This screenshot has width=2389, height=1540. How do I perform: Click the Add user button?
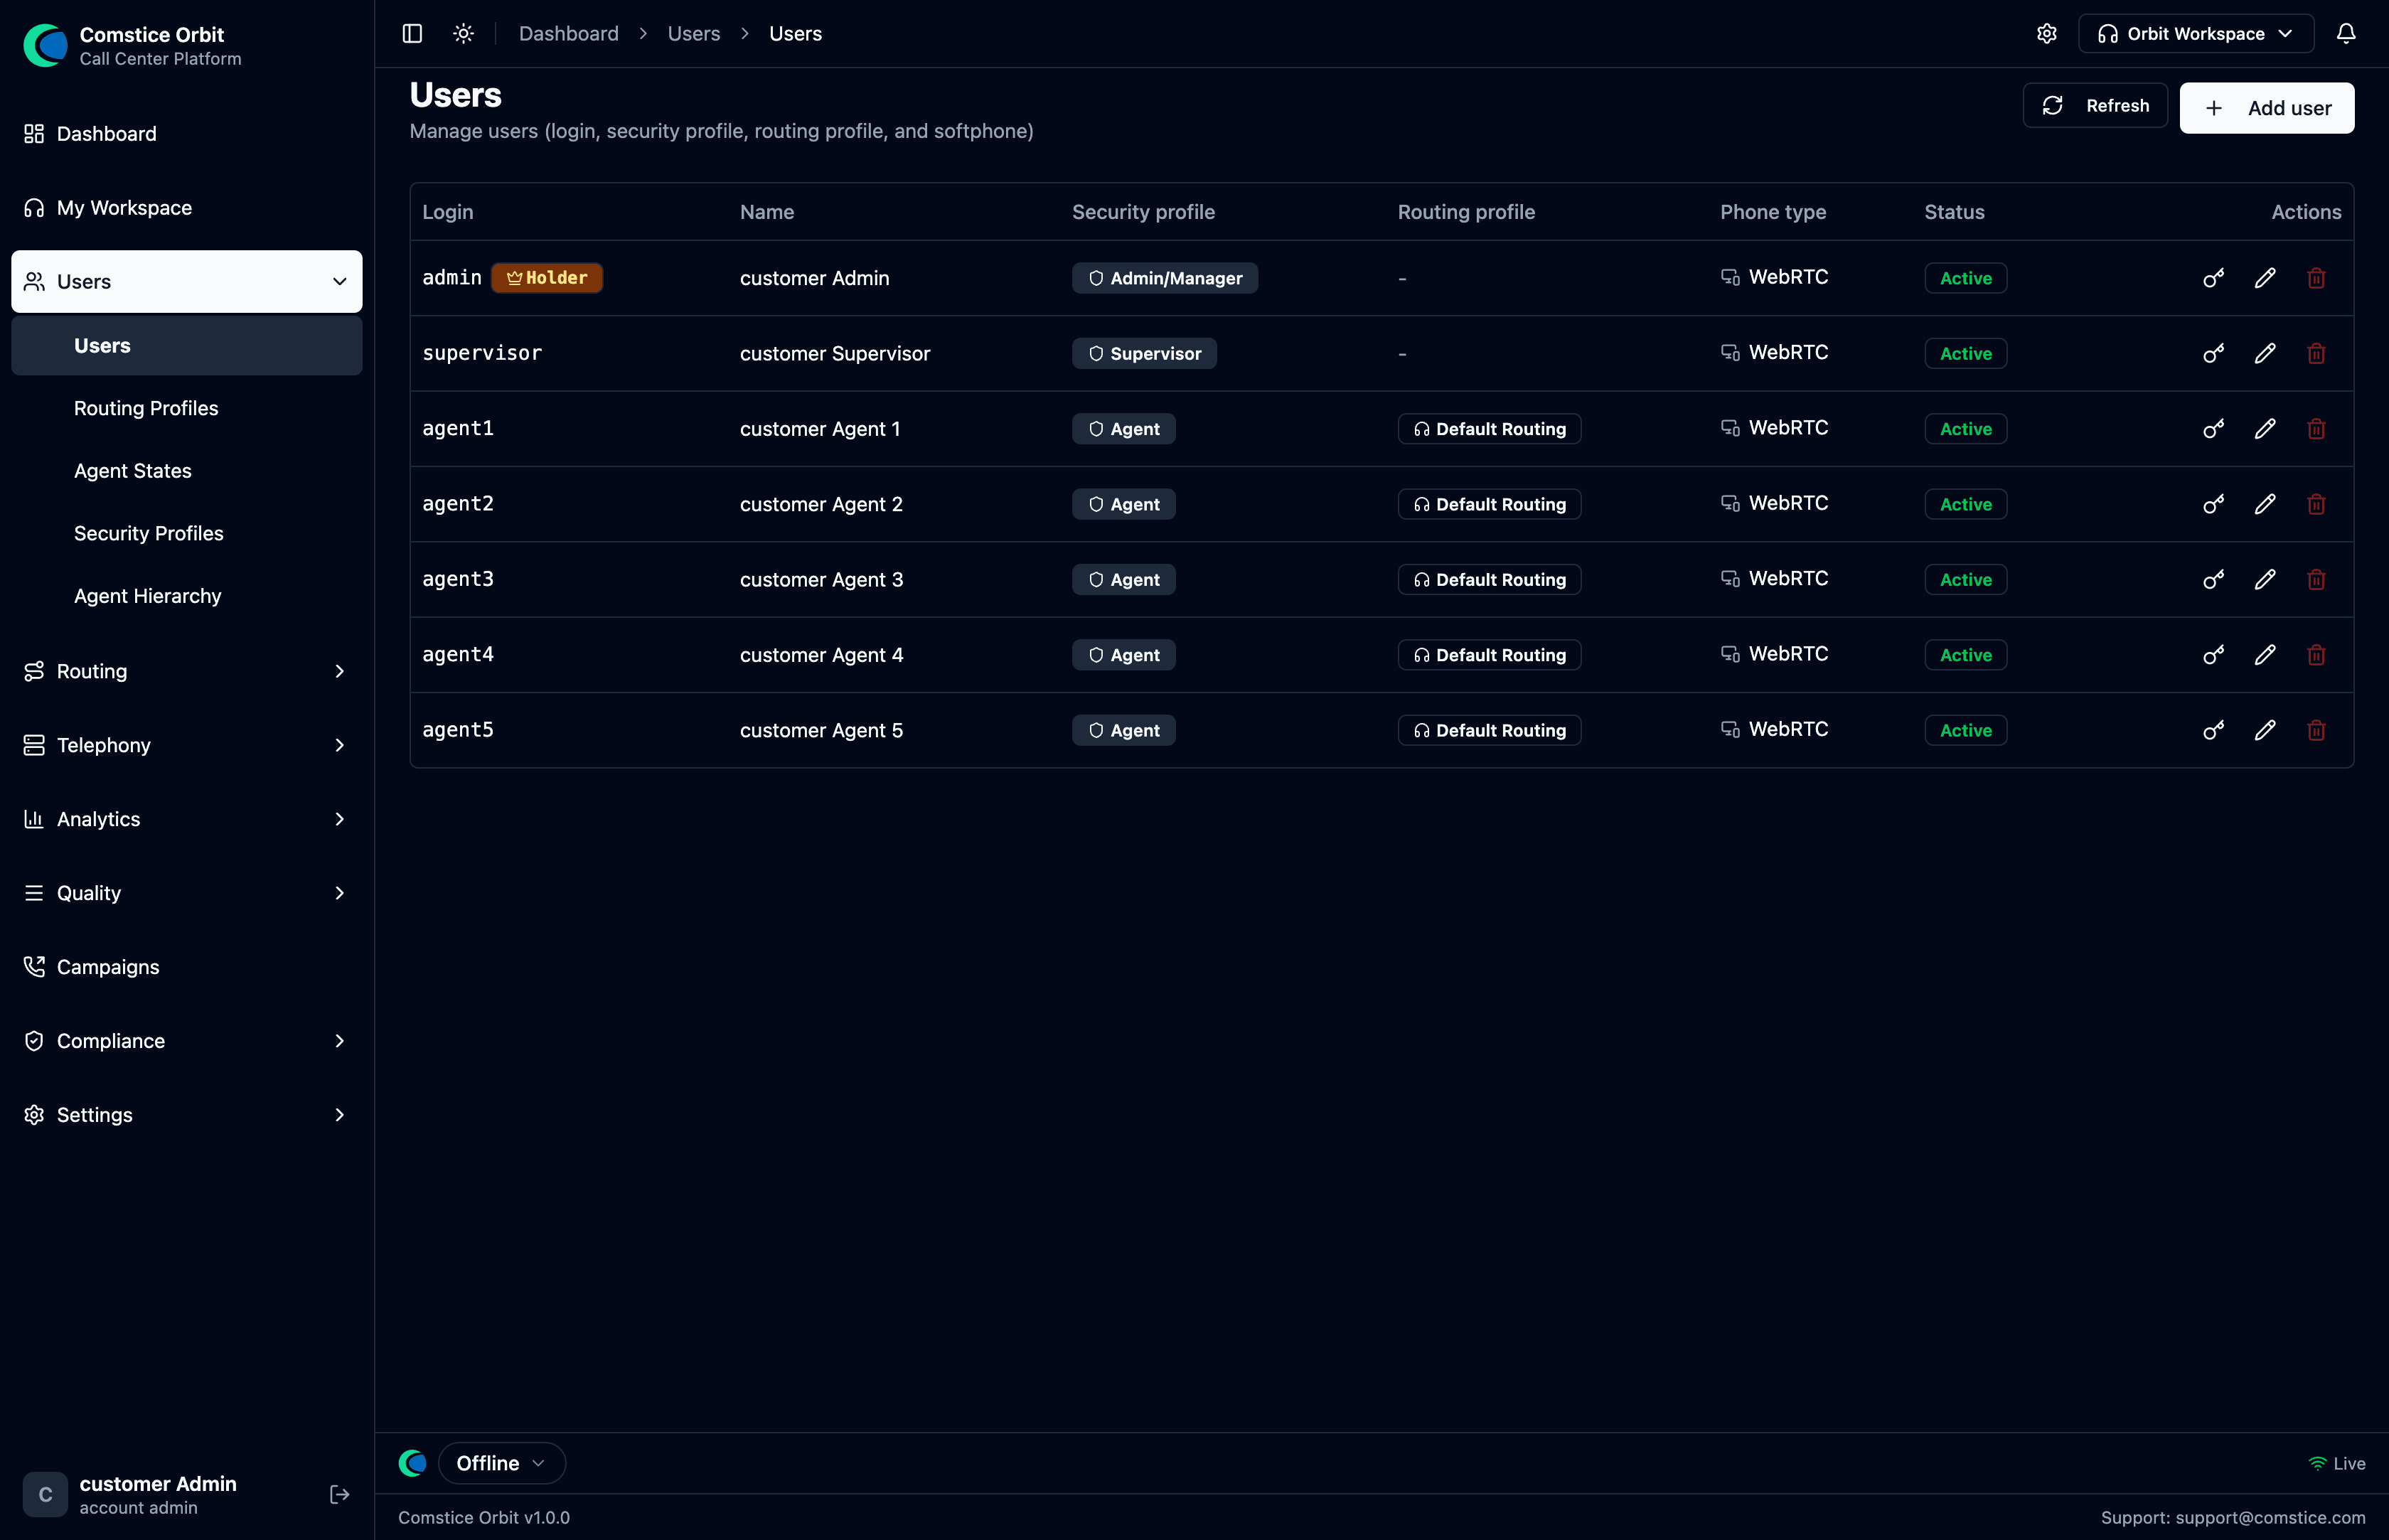point(2267,108)
